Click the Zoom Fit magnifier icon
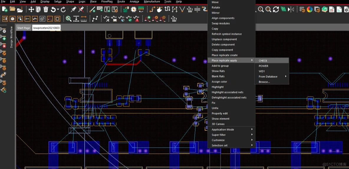The width and height of the screenshot is (349, 169). [x=269, y=9]
